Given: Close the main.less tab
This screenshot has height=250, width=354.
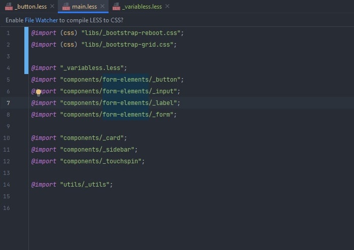Looking at the screenshot, I should click(x=102, y=6).
